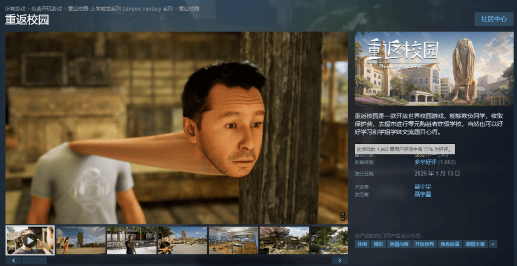Select the 休闲 tag
The height and width of the screenshot is (266, 517).
point(362,244)
